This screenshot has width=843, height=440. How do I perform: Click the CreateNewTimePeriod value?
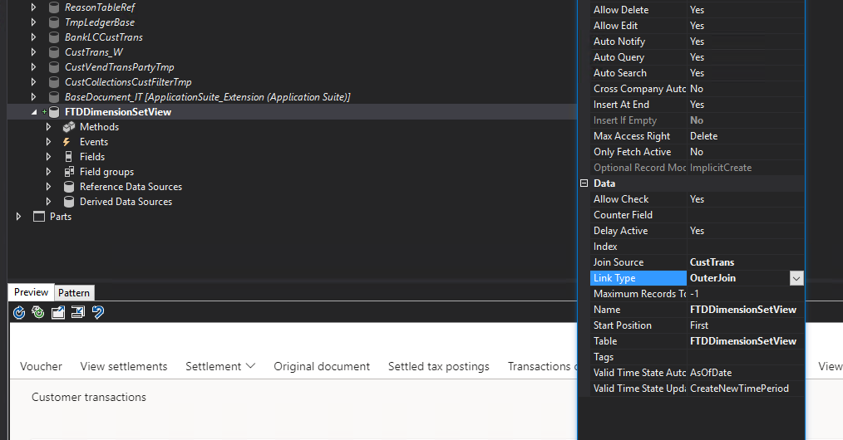739,389
